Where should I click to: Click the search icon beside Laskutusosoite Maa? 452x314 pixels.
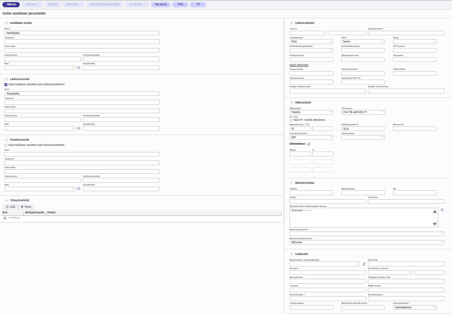point(79,128)
